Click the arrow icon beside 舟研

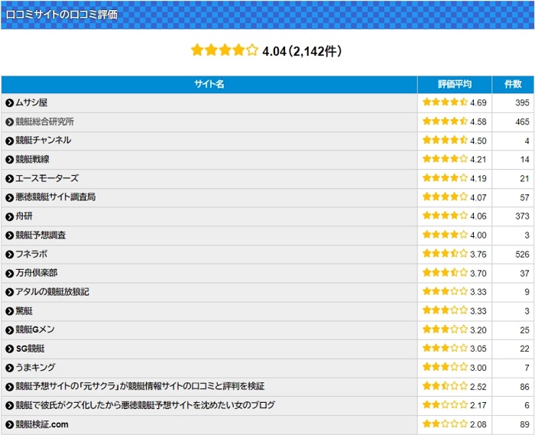click(x=9, y=216)
